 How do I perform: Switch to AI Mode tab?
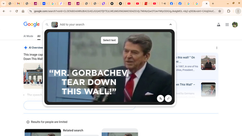coord(28,36)
